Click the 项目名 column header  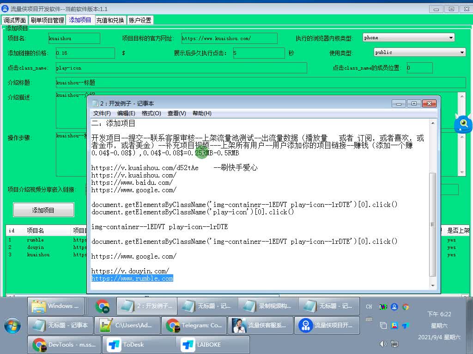[x=47, y=230]
